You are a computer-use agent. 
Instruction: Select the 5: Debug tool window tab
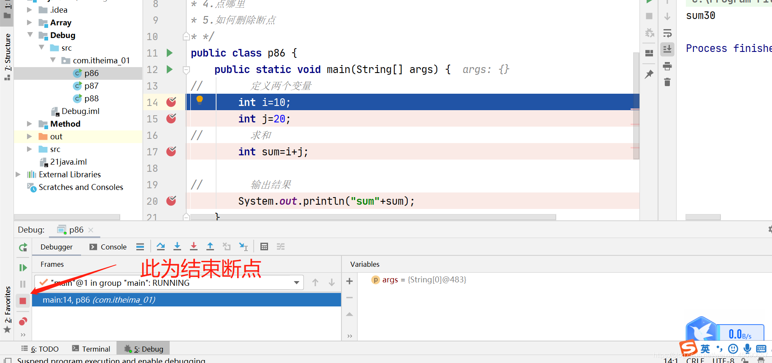[x=144, y=349]
